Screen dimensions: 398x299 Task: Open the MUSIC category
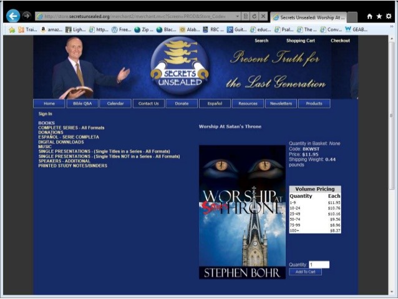pyautogui.click(x=45, y=147)
